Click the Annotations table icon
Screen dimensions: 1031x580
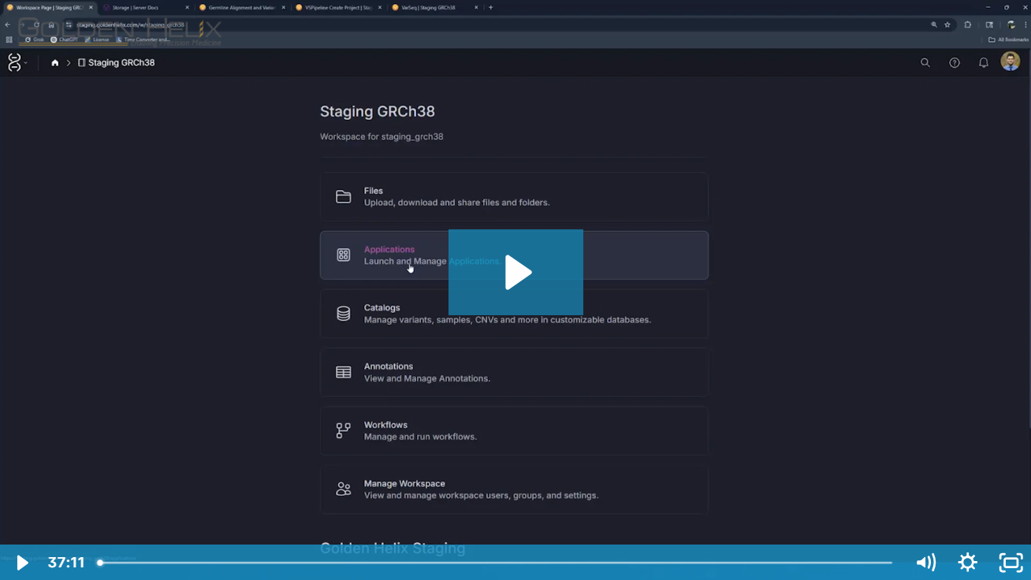pyautogui.click(x=344, y=372)
